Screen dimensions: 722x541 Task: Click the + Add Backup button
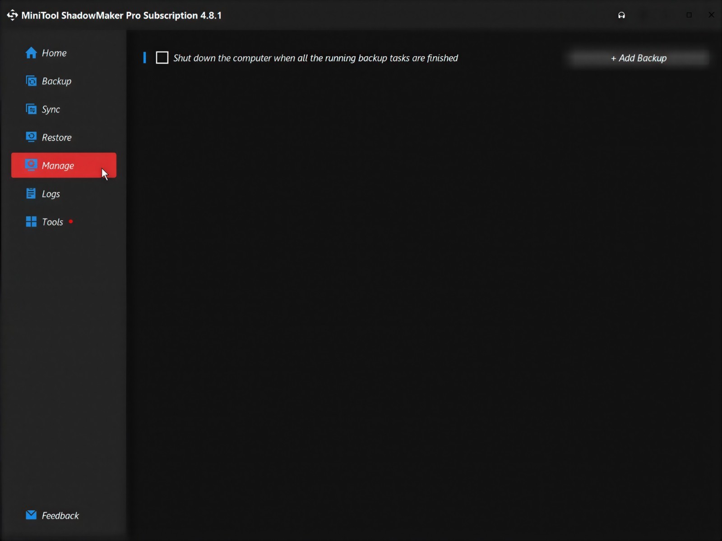[x=639, y=58]
